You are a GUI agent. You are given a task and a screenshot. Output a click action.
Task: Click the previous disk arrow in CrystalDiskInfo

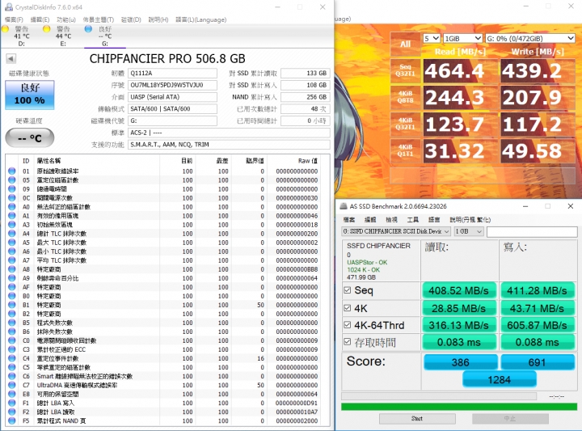(11, 59)
